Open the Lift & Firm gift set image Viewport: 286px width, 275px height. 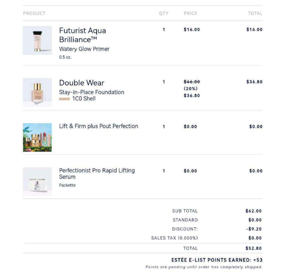[37, 137]
